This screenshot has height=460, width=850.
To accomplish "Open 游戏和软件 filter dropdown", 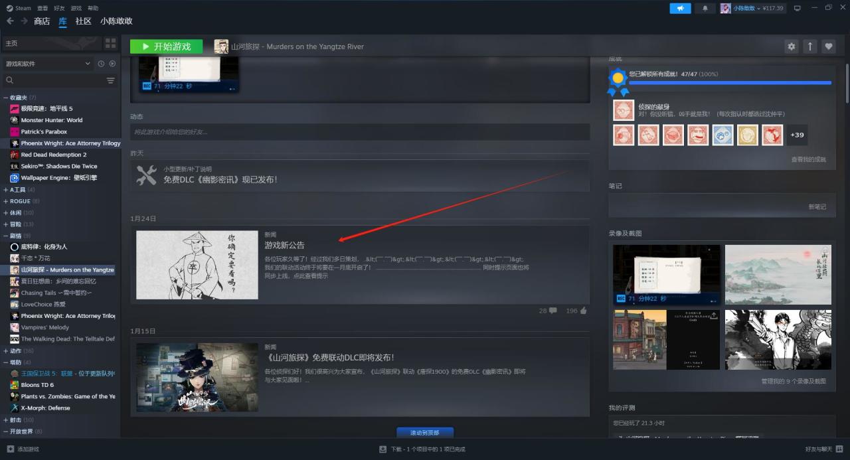I will click(x=47, y=64).
